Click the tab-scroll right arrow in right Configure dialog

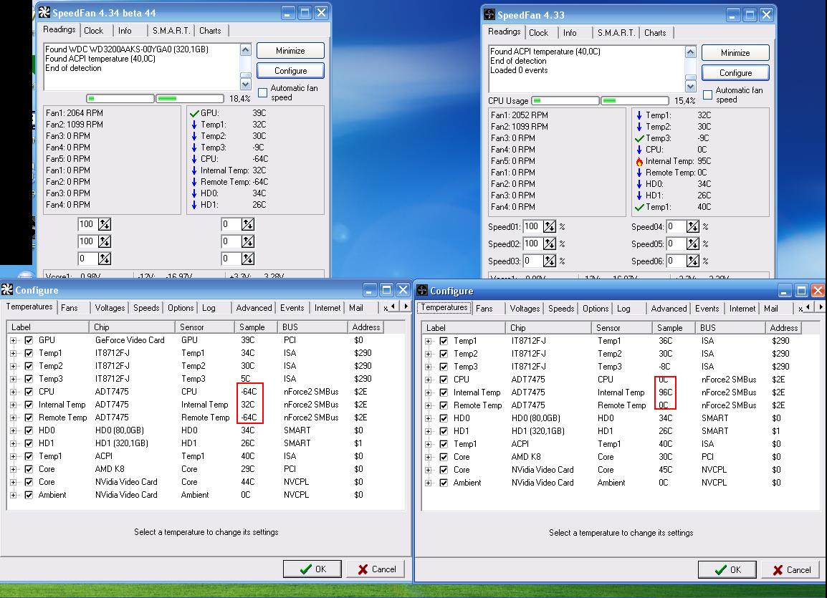pyautogui.click(x=821, y=307)
